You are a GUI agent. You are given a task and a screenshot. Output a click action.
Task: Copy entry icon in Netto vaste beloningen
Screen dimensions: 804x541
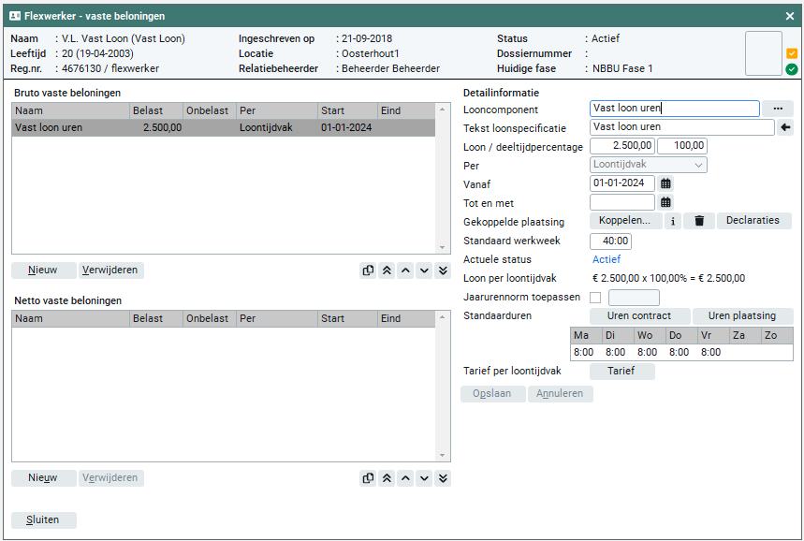[368, 478]
